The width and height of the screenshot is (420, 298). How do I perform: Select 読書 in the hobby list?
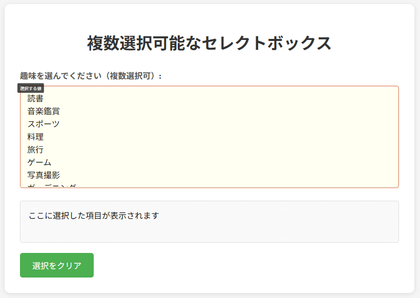pyautogui.click(x=36, y=99)
